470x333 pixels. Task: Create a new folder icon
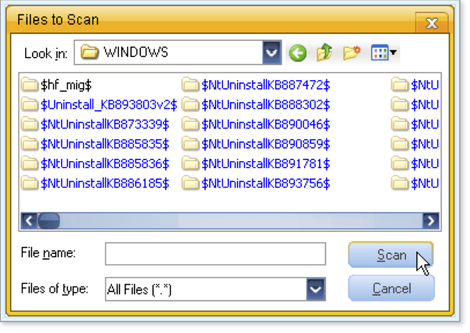coord(351,53)
